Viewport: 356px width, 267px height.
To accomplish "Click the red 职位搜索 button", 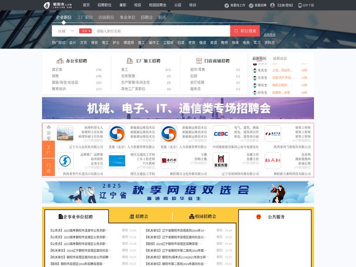I will (245, 31).
